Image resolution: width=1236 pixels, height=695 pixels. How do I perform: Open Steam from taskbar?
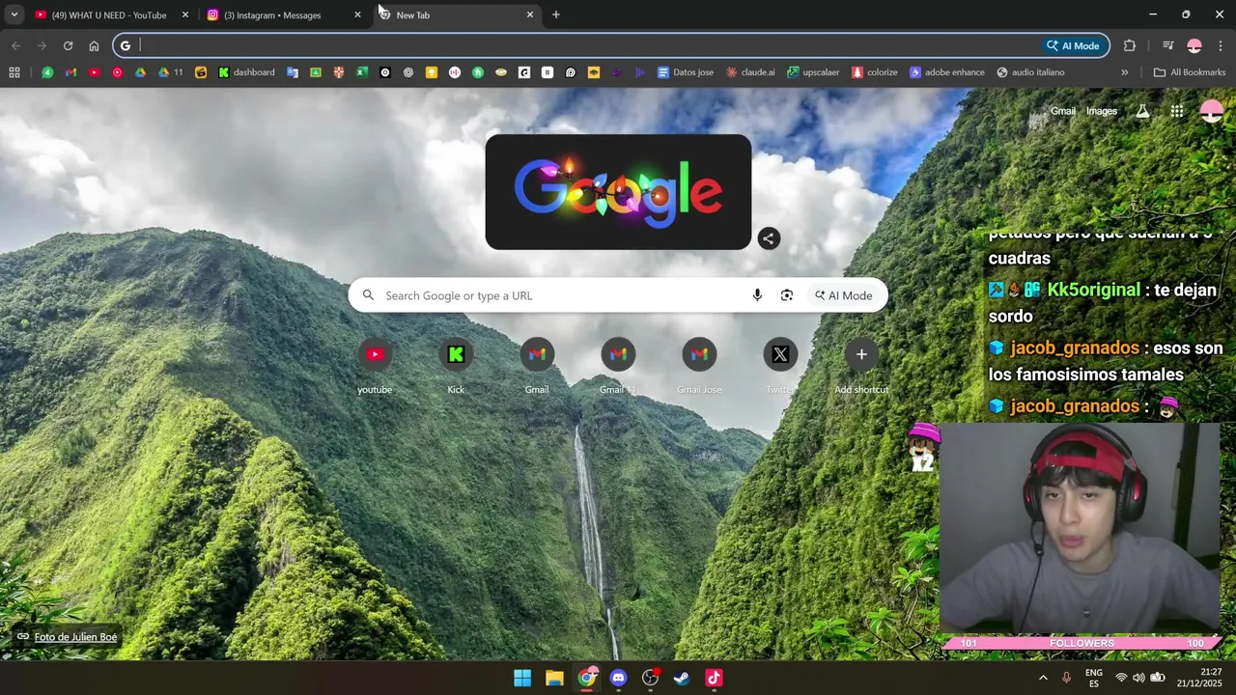point(682,678)
